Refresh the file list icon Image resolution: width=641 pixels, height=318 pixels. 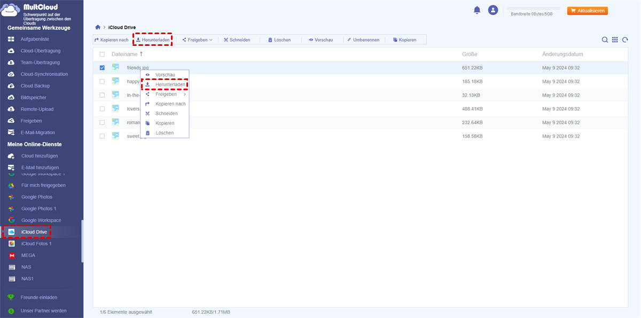pyautogui.click(x=624, y=40)
